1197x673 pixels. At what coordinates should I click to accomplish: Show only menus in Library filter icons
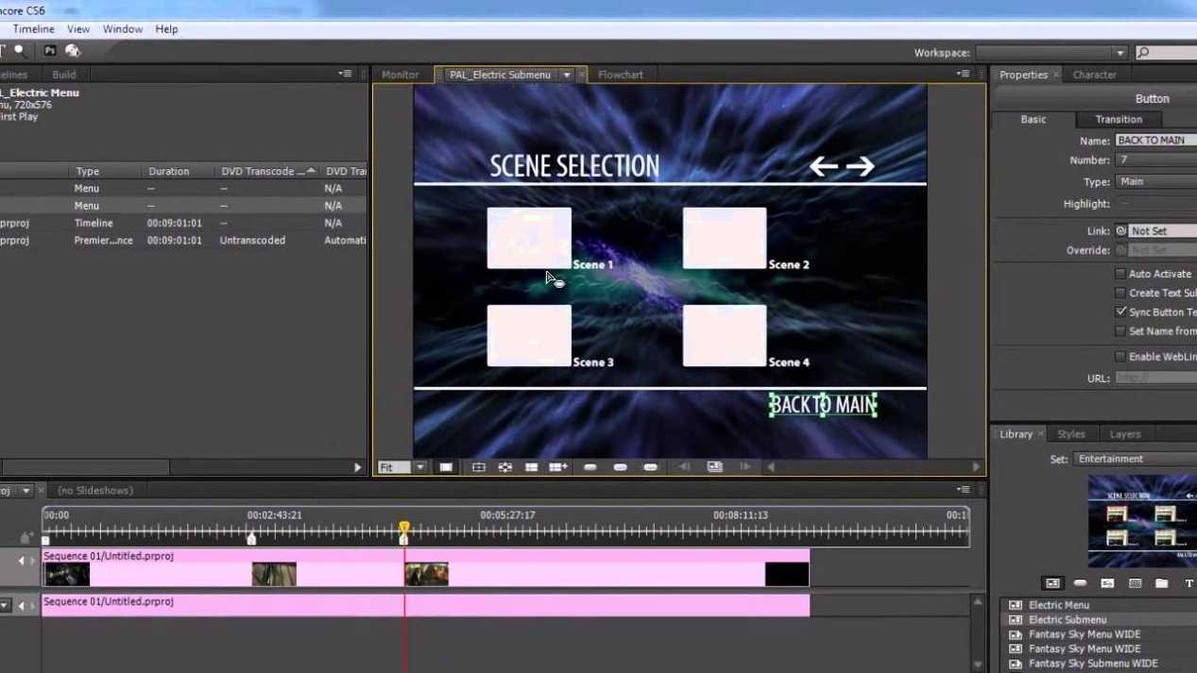[1052, 583]
